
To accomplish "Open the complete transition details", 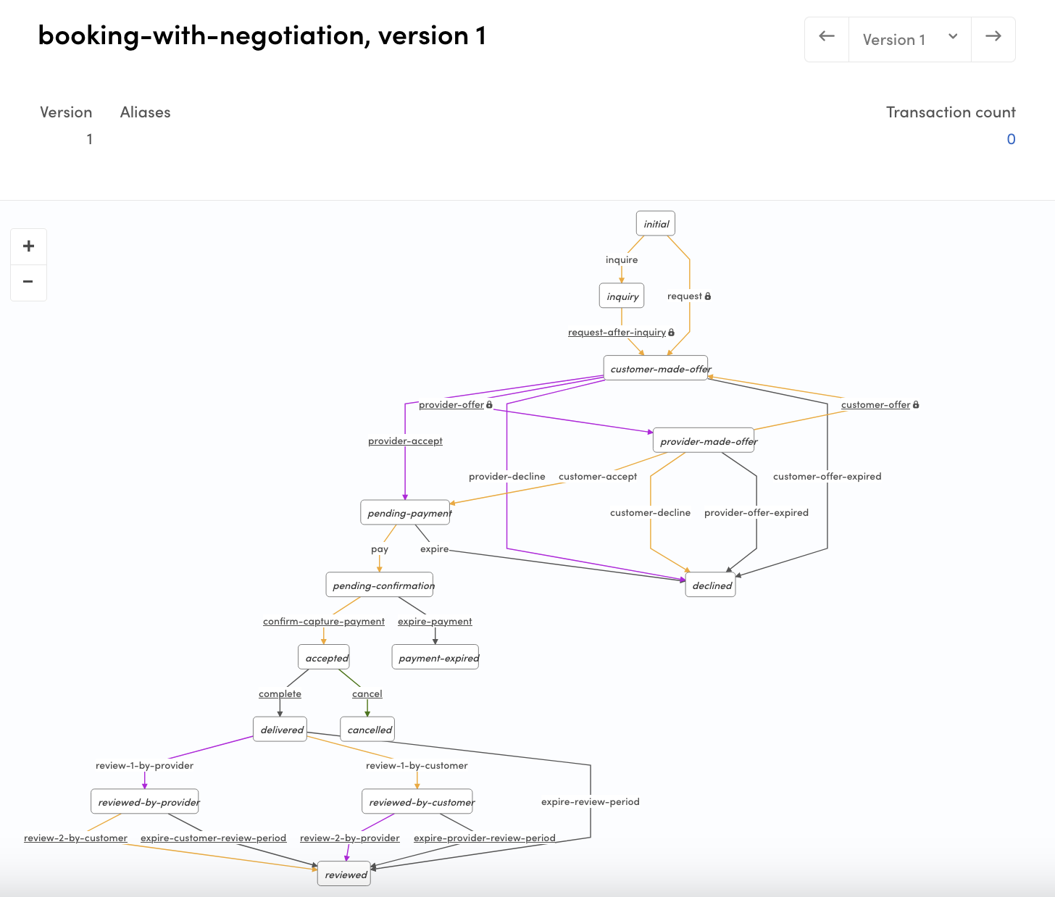I will tap(280, 693).
